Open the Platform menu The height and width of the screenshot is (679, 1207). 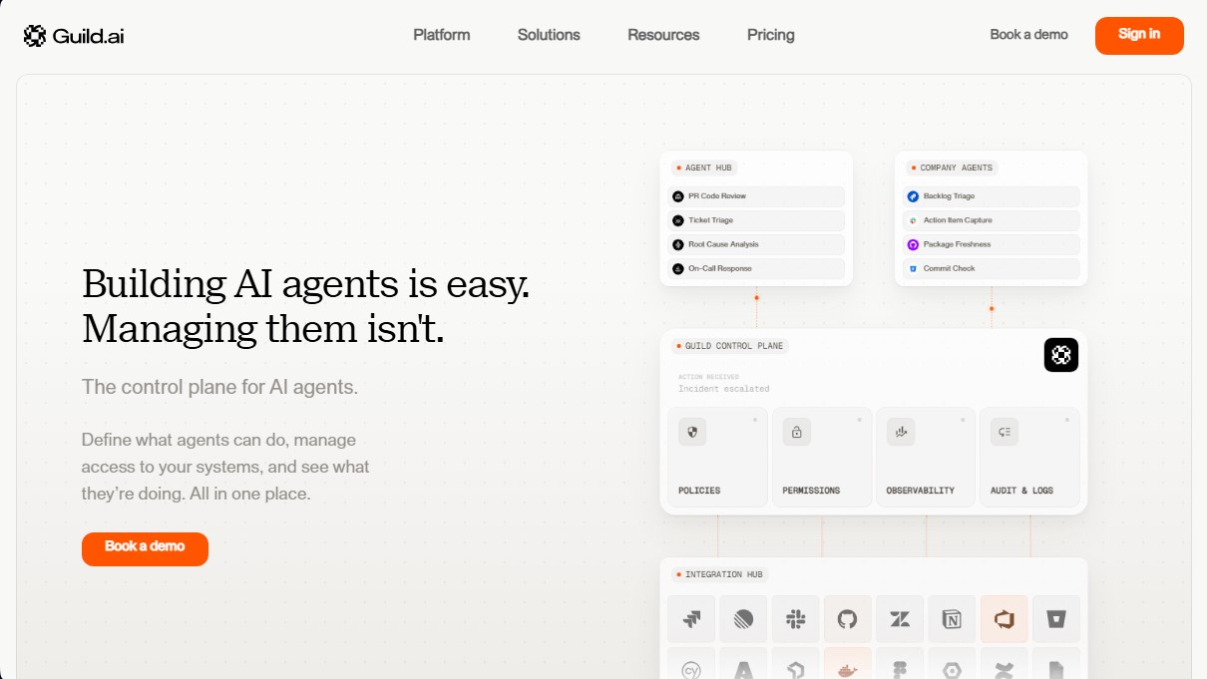click(x=442, y=35)
